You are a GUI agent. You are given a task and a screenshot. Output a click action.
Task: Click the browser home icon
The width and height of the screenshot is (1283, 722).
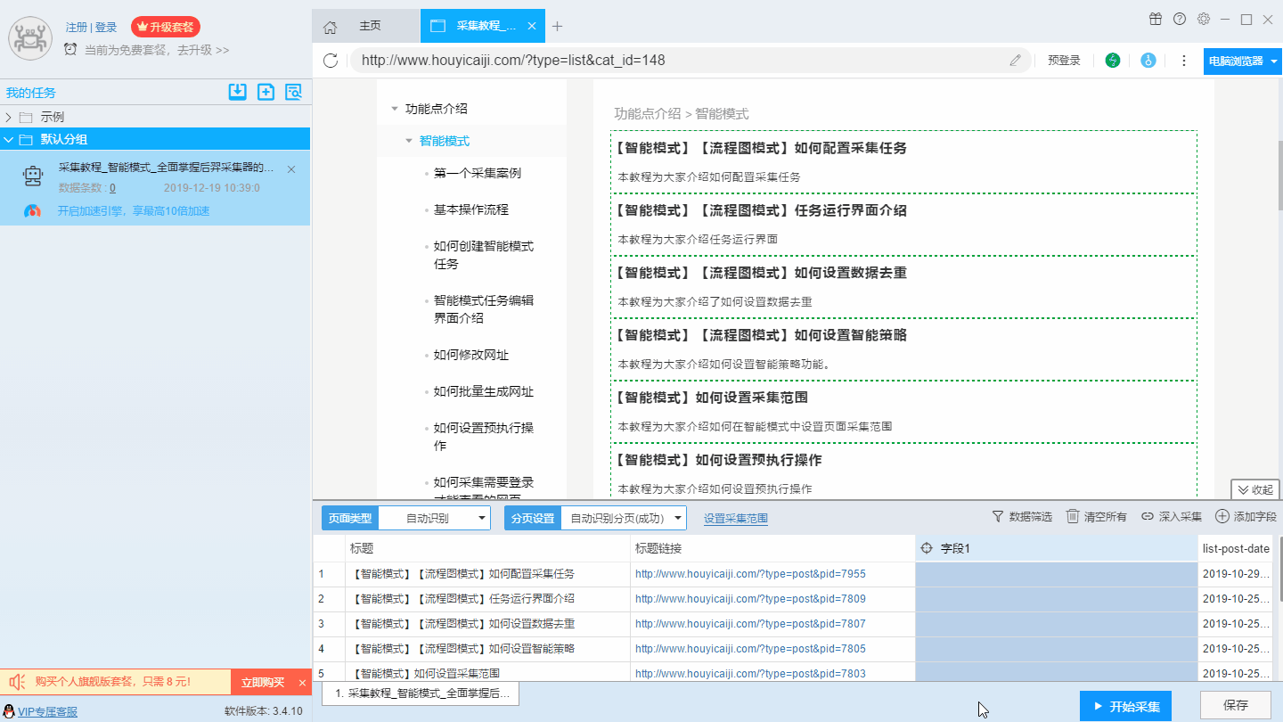pos(330,27)
